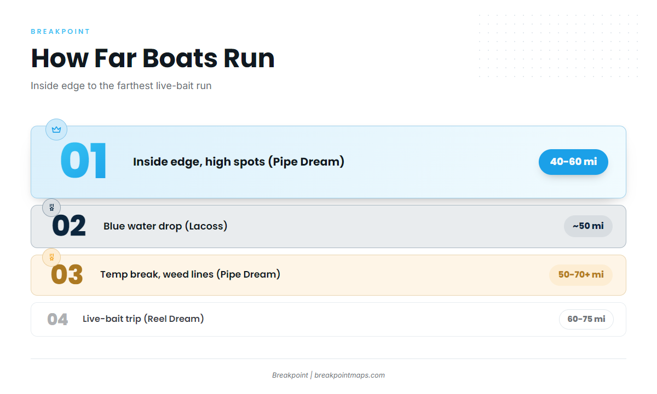Image resolution: width=657 pixels, height=394 pixels.
Task: Click 'Inside edge, high spots (Pipe Dream)' text
Action: pyautogui.click(x=239, y=162)
